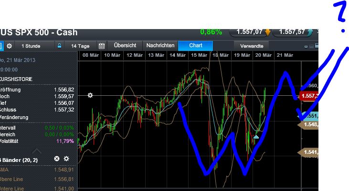Open the Verwandte tab
Image resolution: width=349 pixels, height=191 pixels.
pyautogui.click(x=252, y=46)
